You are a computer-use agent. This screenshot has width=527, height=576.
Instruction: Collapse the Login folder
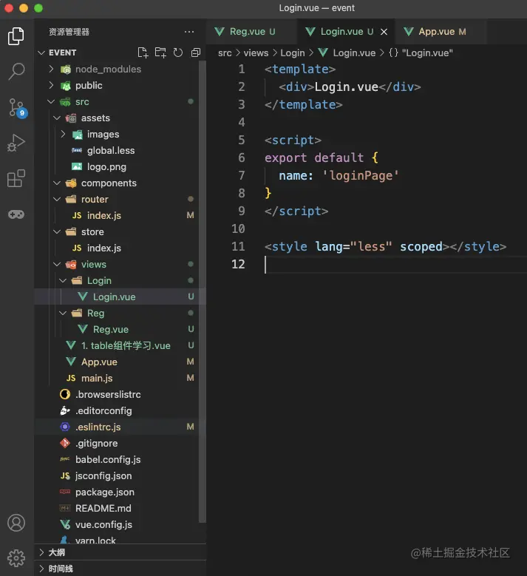63,281
